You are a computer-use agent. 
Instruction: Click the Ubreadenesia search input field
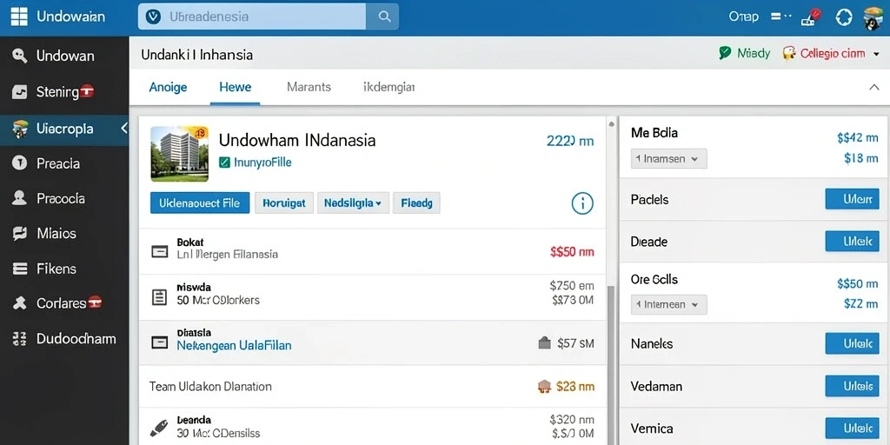click(x=252, y=17)
